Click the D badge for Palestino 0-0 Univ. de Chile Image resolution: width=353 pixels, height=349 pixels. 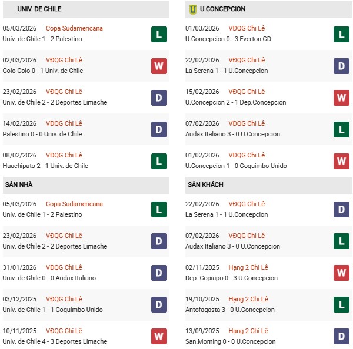(x=159, y=129)
